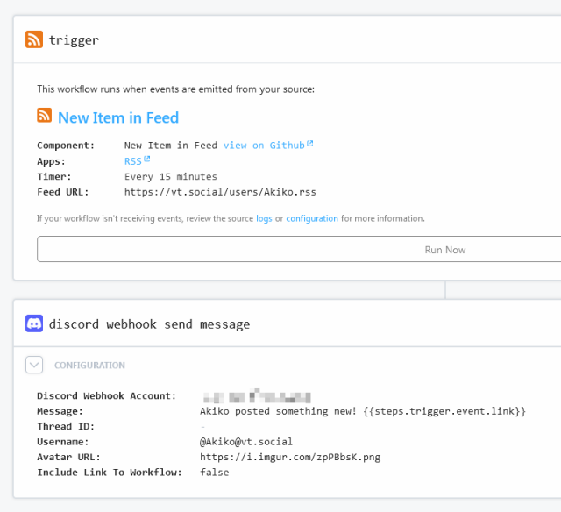Click the RSS icon beside New Item in Feed
Screen dimensions: 561x512
45,117
